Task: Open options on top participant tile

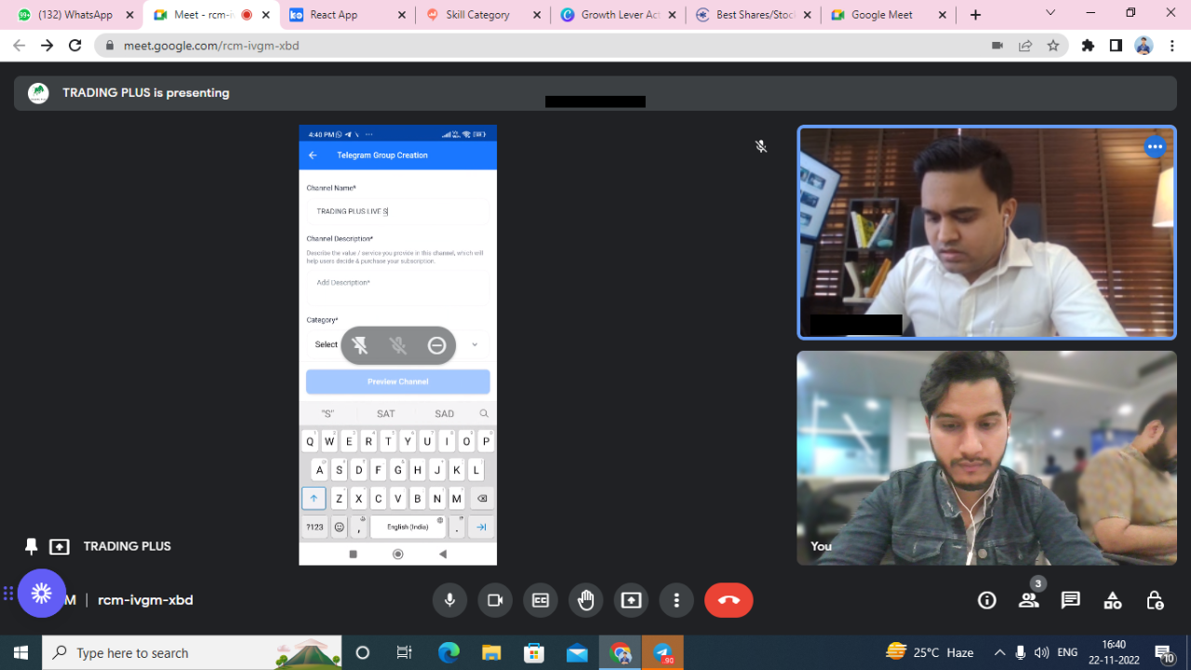Action: 1155,147
